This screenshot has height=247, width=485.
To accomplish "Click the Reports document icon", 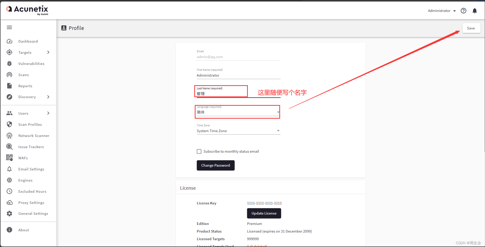I will pyautogui.click(x=9, y=86).
